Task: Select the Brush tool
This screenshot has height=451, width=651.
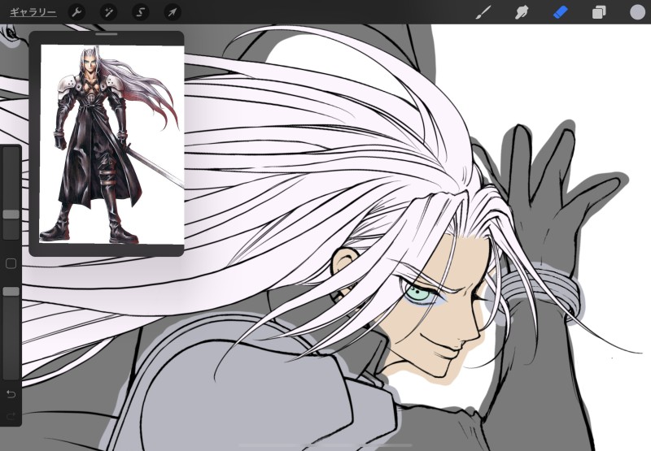Action: pyautogui.click(x=483, y=12)
